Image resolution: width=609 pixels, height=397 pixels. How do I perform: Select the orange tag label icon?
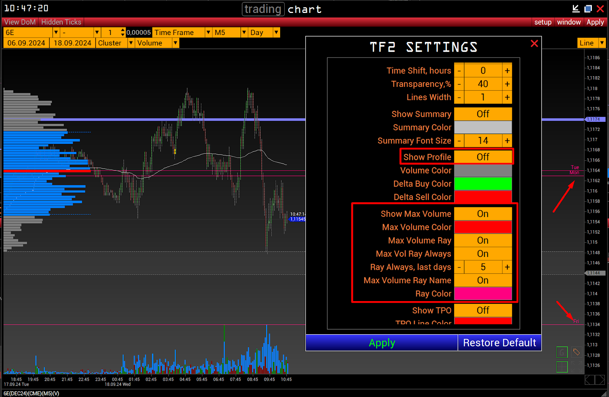pyautogui.click(x=577, y=352)
